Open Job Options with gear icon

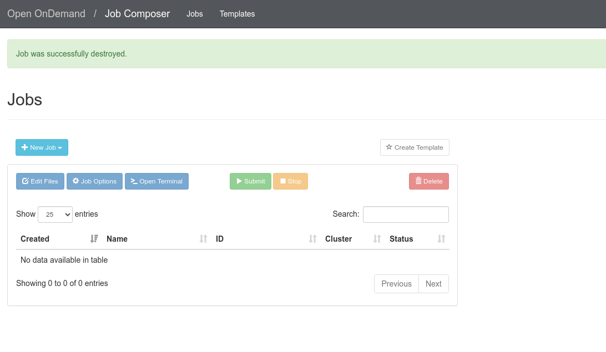tap(94, 181)
